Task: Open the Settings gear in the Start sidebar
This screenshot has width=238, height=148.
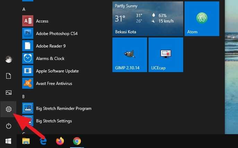Action: pos(8,109)
